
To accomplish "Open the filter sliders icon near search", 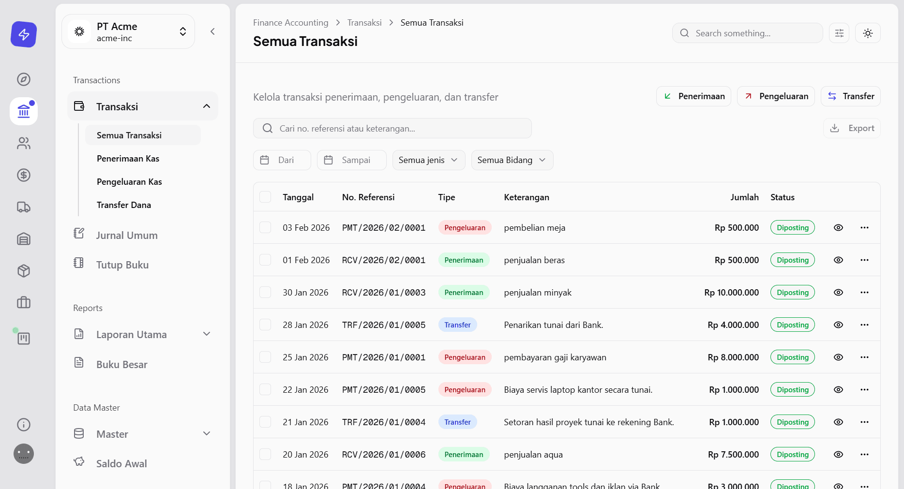I will (x=839, y=33).
